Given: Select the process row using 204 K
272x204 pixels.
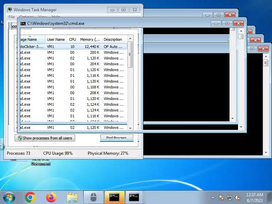Looking at the screenshot, I should (71, 64).
